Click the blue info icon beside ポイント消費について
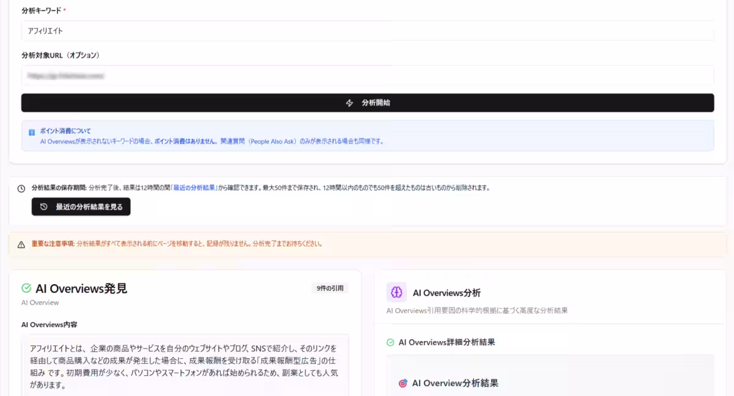 (32, 130)
